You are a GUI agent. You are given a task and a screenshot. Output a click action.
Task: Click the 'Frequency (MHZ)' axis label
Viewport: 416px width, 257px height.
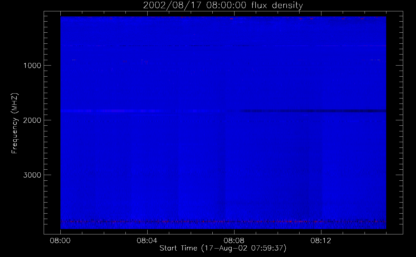click(x=15, y=123)
